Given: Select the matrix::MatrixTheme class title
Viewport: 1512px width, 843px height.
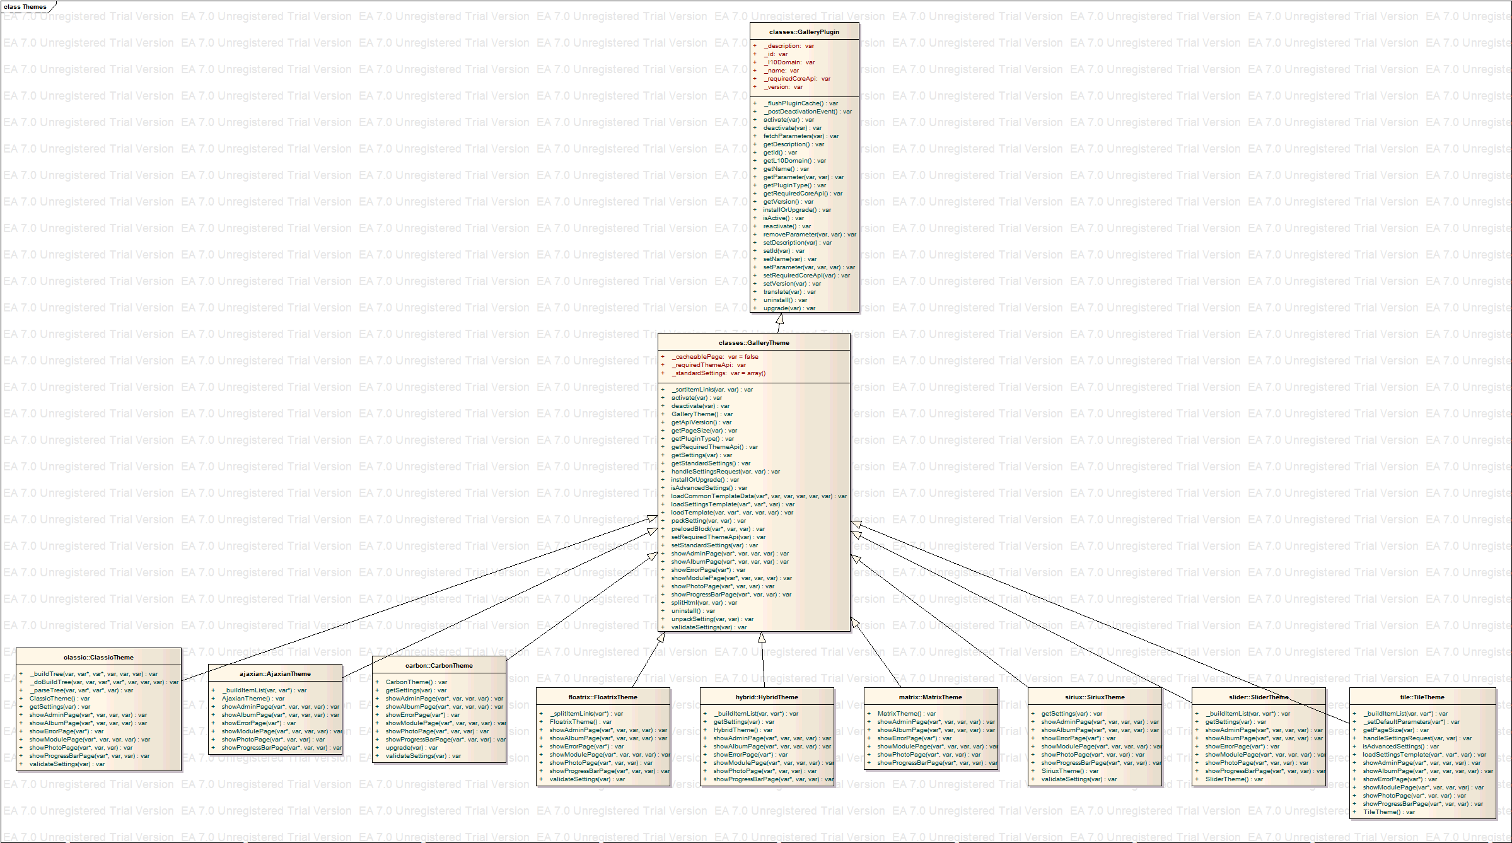Looking at the screenshot, I should pos(931,697).
